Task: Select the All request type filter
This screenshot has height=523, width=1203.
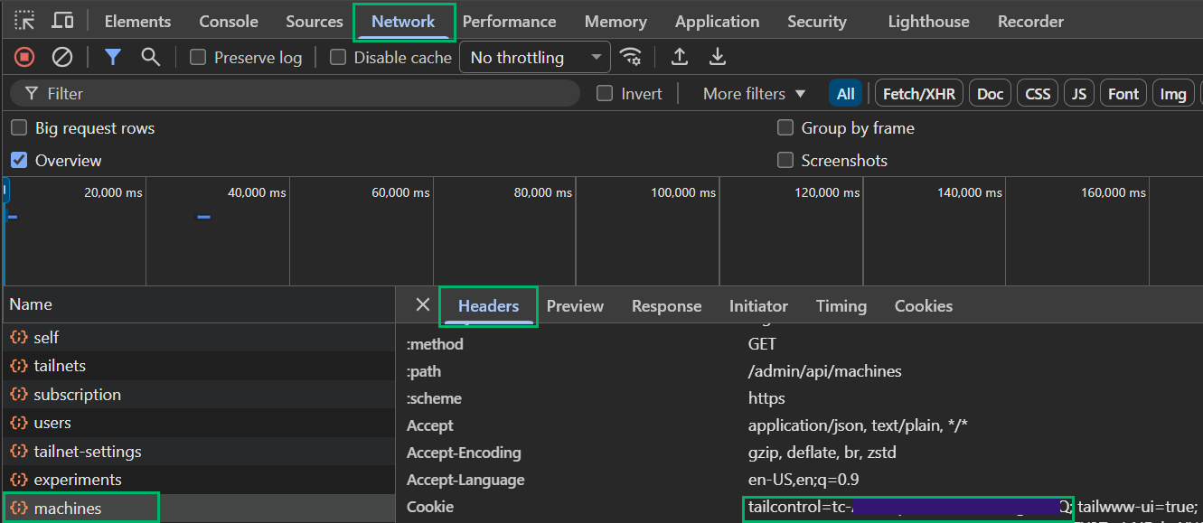Action: [845, 93]
